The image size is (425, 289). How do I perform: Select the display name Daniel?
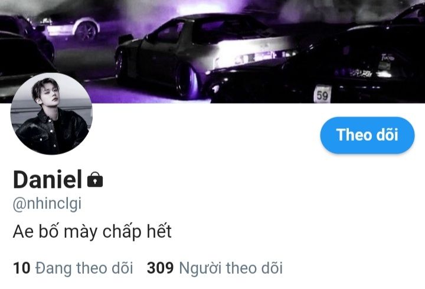pos(47,180)
